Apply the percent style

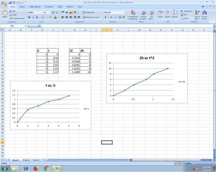coord(111,17)
